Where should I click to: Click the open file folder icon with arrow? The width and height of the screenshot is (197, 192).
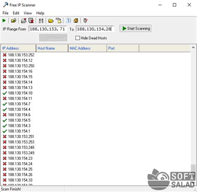click(x=14, y=21)
